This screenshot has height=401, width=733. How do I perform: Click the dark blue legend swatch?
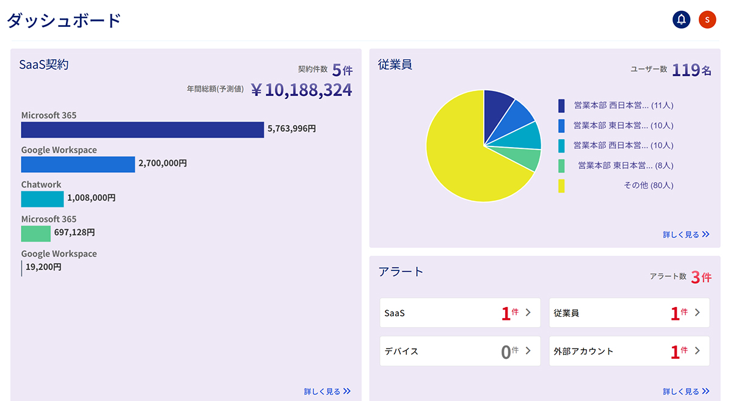tap(561, 106)
